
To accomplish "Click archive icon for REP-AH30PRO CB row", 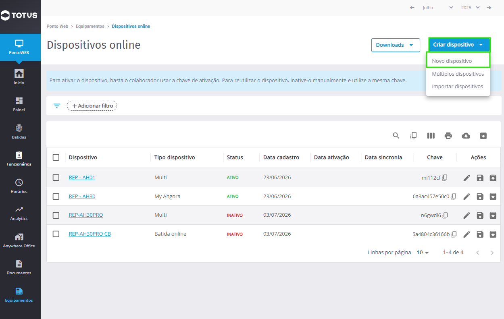I will point(493,234).
